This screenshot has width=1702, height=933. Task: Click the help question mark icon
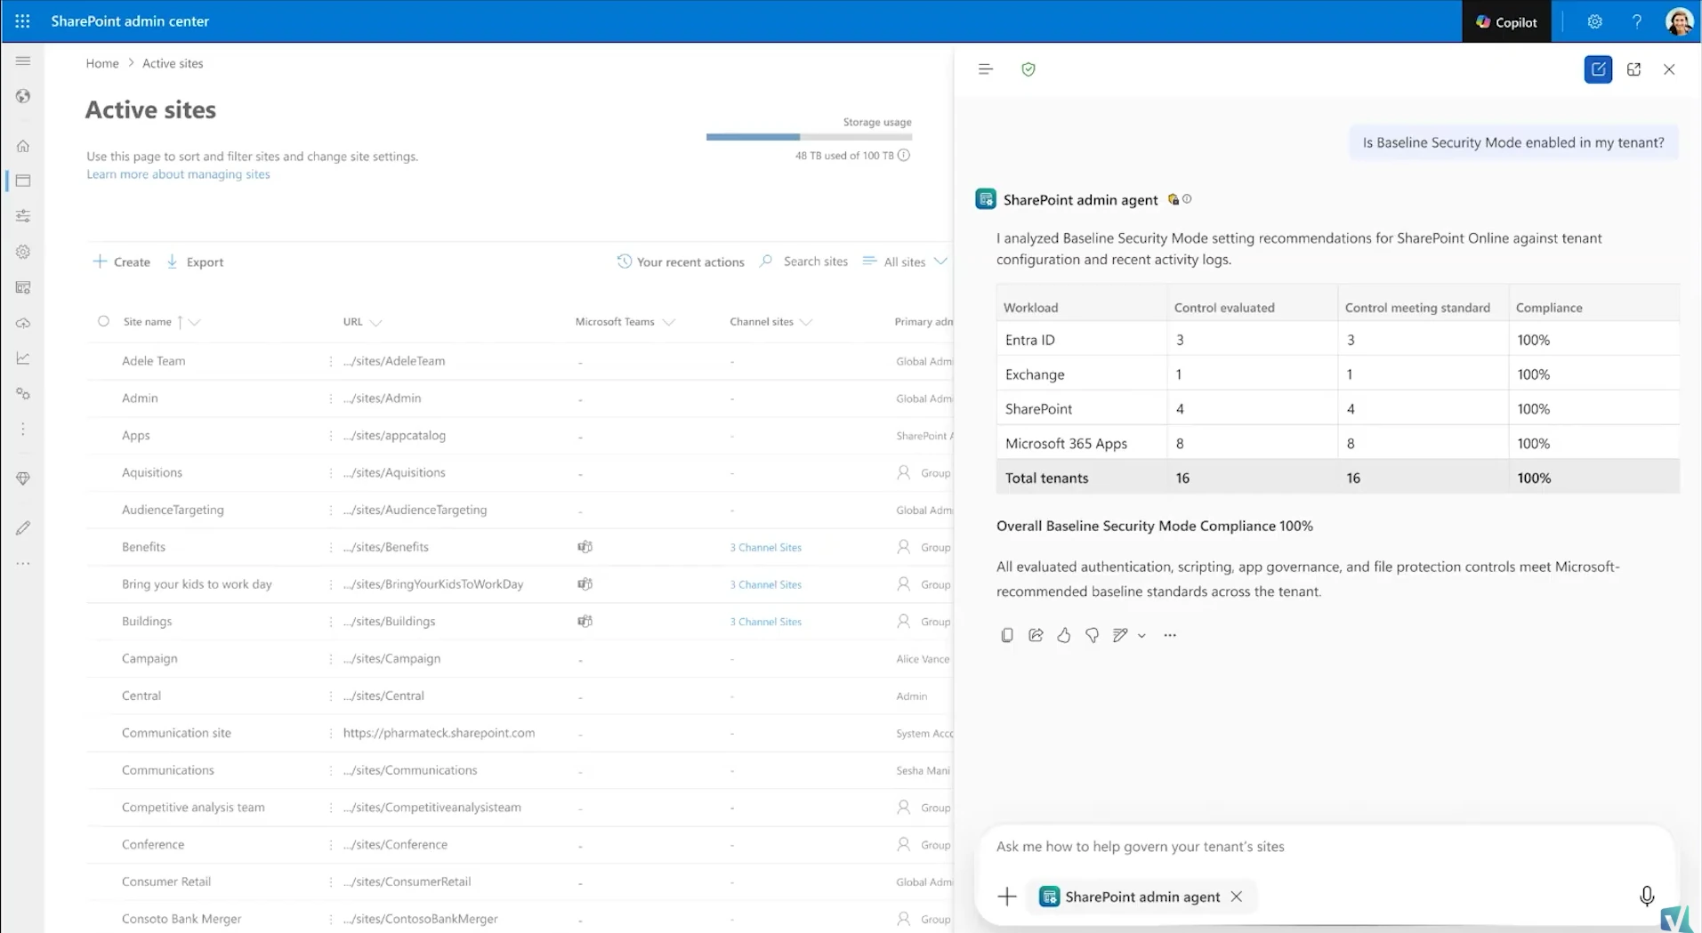1636,22
